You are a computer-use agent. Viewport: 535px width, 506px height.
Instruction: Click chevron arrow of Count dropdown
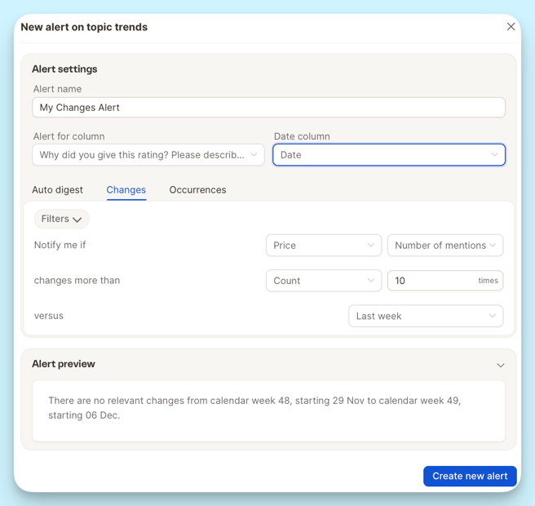coord(371,281)
